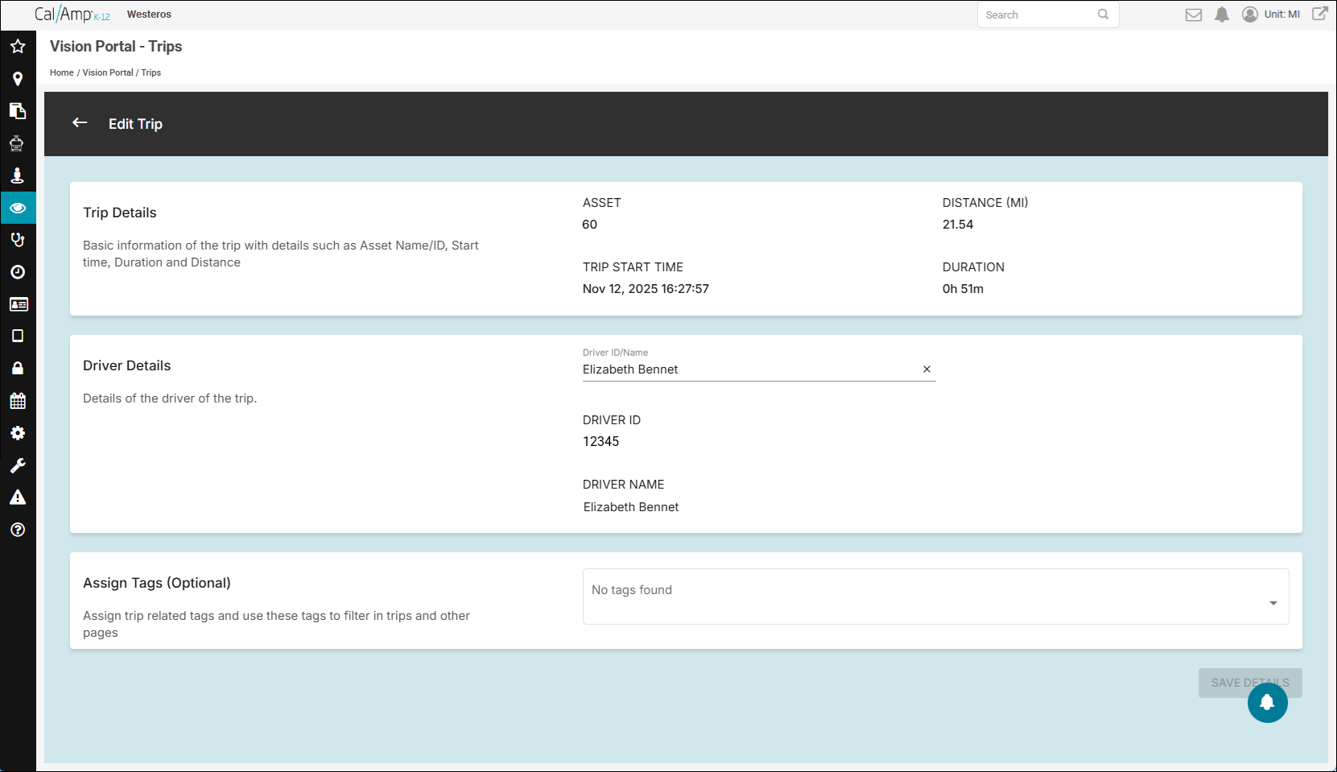Open the stethoscope diagnostics icon
Viewport: 1337px width, 772px height.
[x=18, y=240]
